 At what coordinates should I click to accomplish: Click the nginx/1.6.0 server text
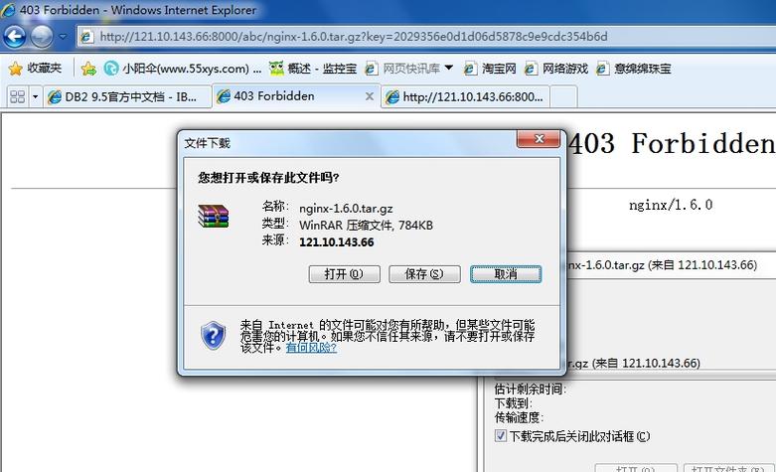(671, 205)
